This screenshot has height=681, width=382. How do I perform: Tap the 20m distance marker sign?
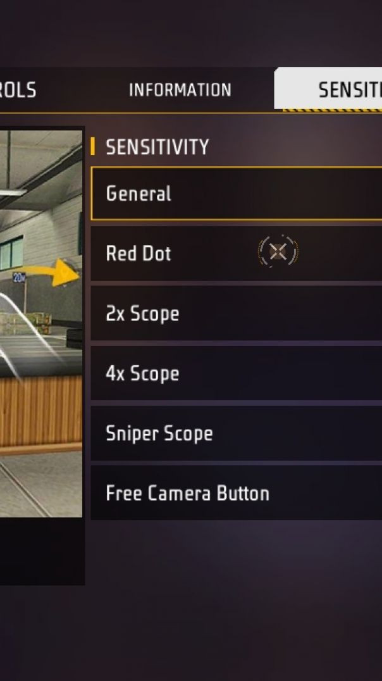(19, 278)
